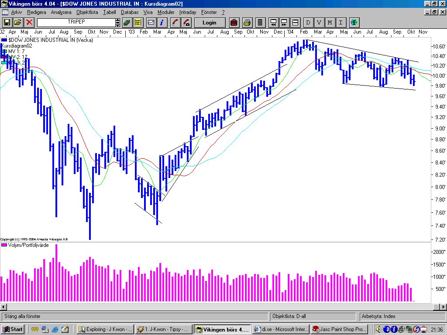
Task: Open the Objektlista menu
Action: (87, 12)
